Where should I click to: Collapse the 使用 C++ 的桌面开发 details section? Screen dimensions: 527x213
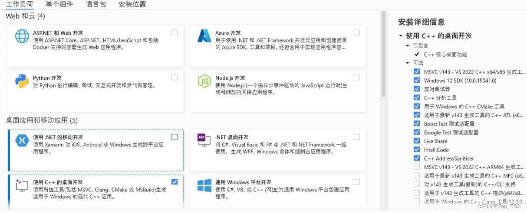click(400, 36)
